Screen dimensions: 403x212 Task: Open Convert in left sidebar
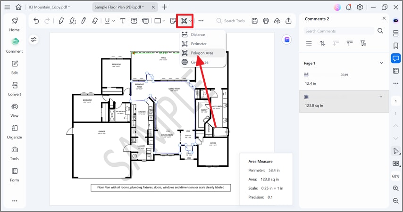coord(14,89)
